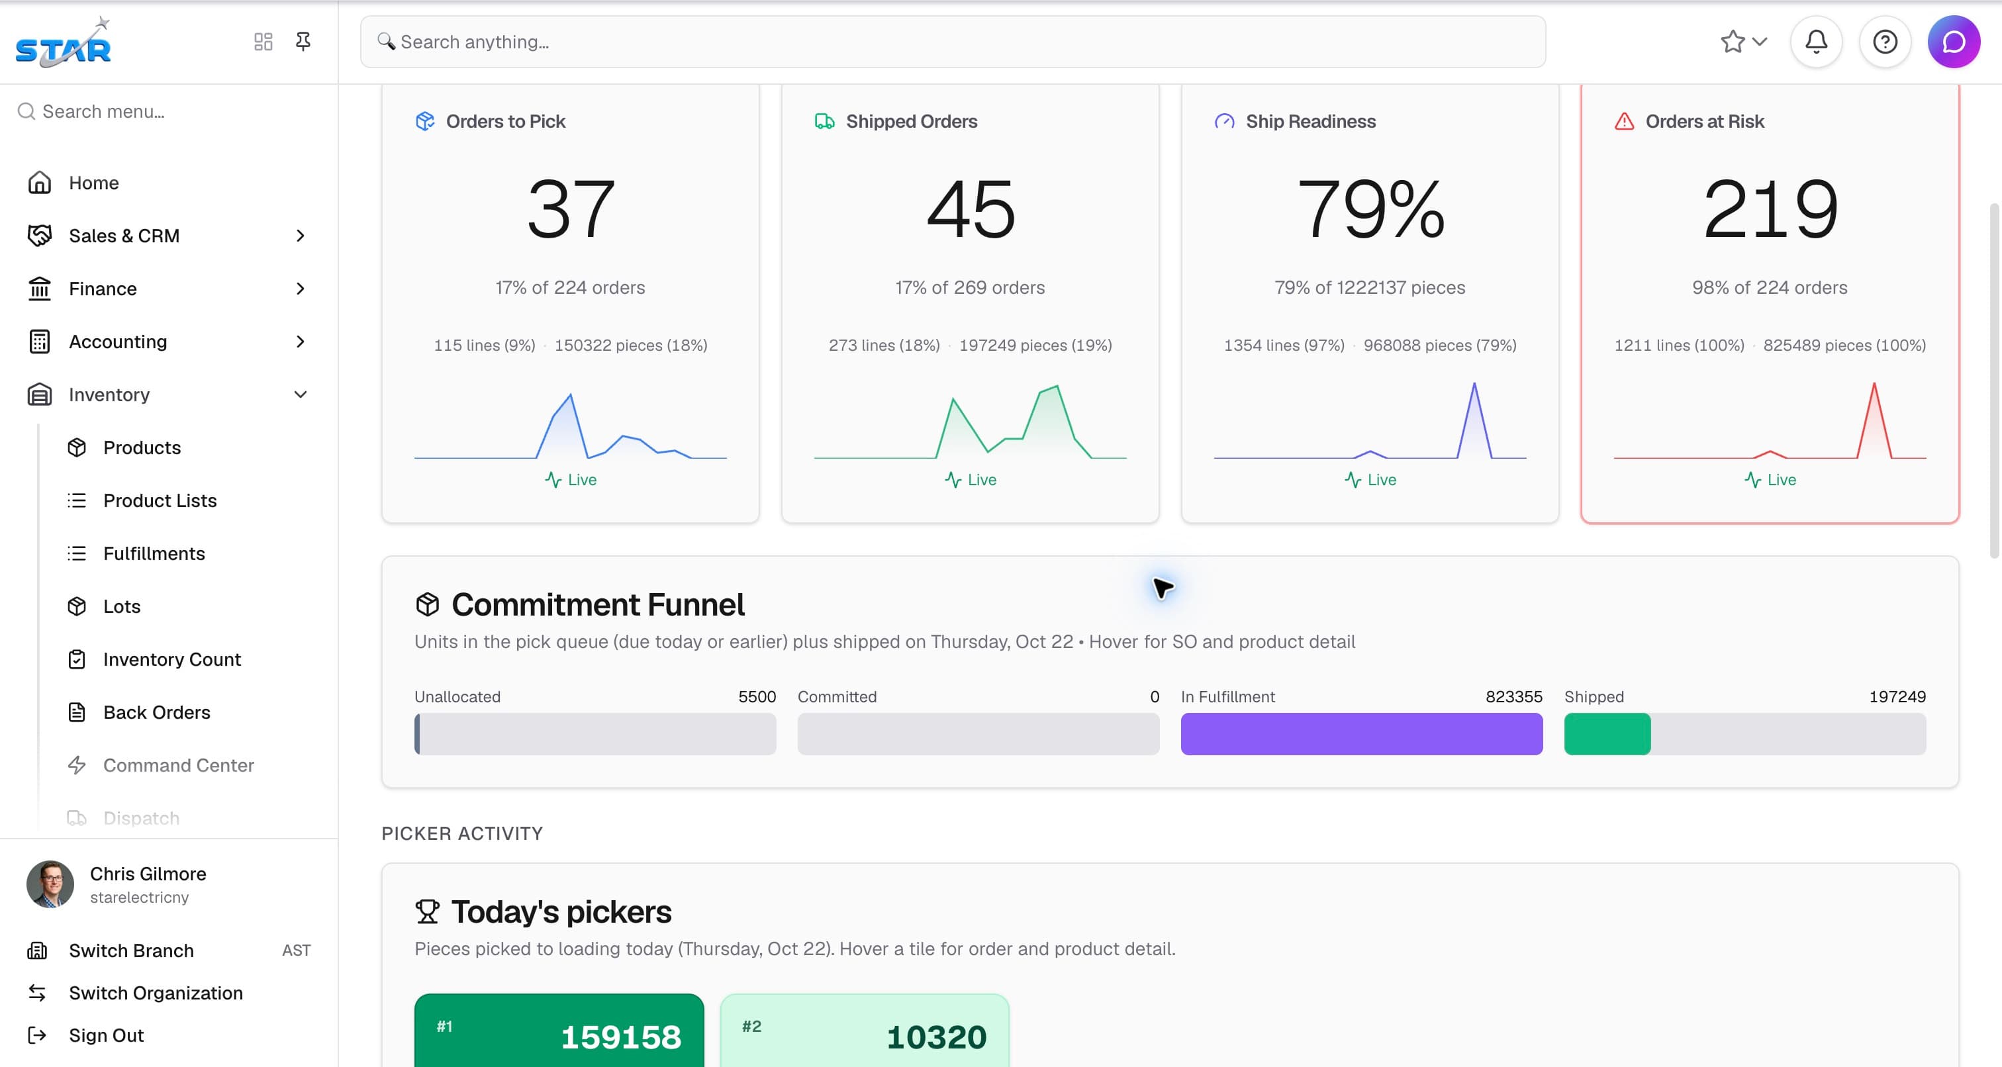This screenshot has height=1067, width=2002.
Task: Open Command Center
Action: coord(178,765)
